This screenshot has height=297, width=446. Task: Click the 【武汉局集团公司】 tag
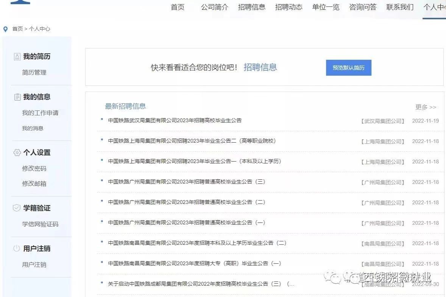[382, 121]
